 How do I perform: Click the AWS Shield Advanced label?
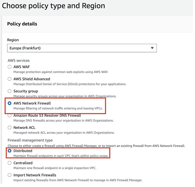coord(32,79)
